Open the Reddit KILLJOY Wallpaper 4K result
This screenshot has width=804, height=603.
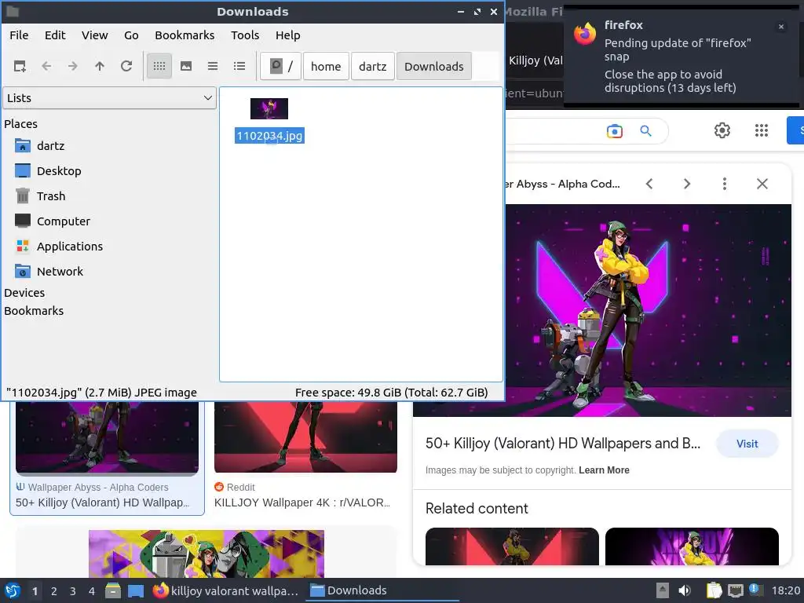pos(302,502)
